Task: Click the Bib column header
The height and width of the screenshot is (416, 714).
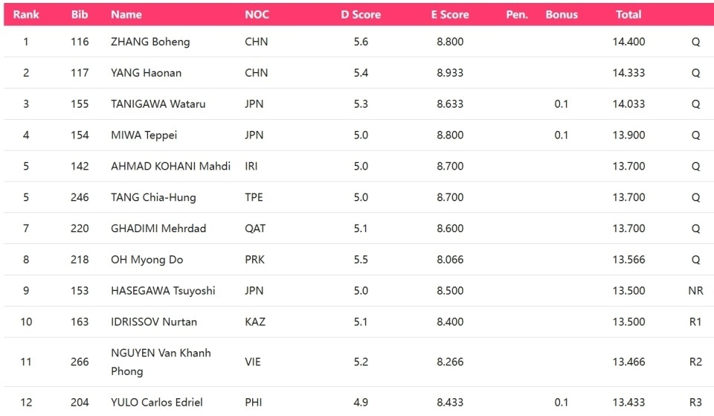Action: pyautogui.click(x=80, y=15)
